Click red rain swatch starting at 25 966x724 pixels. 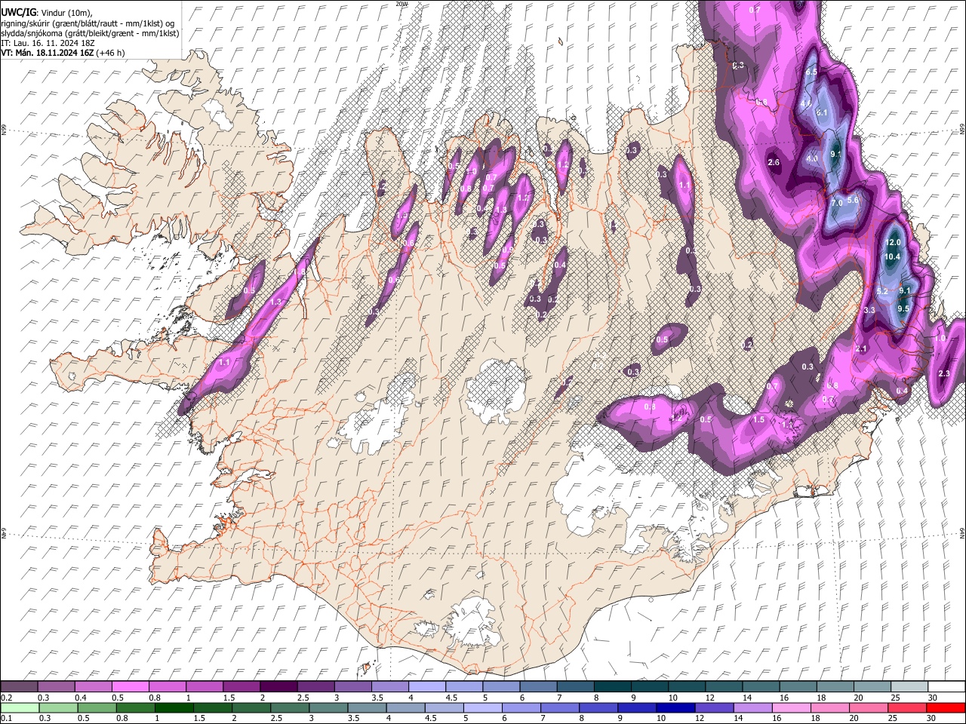point(906,707)
